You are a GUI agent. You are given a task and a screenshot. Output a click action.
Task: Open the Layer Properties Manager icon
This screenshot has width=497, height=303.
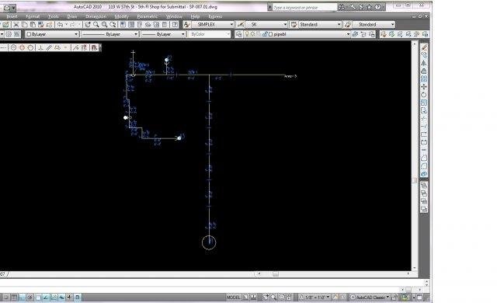[238, 34]
